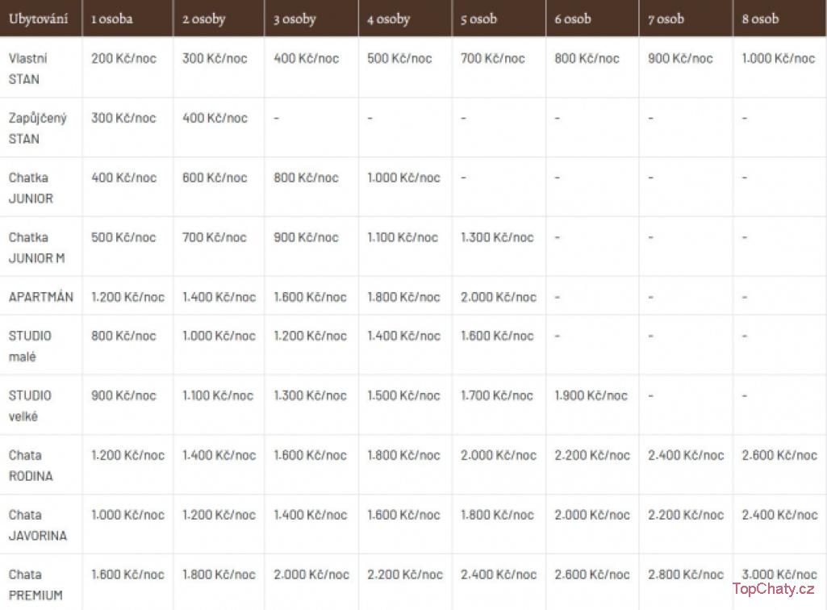Select the Zapůjčený STAN row label
Viewport: 827px width, 610px height.
[x=37, y=128]
